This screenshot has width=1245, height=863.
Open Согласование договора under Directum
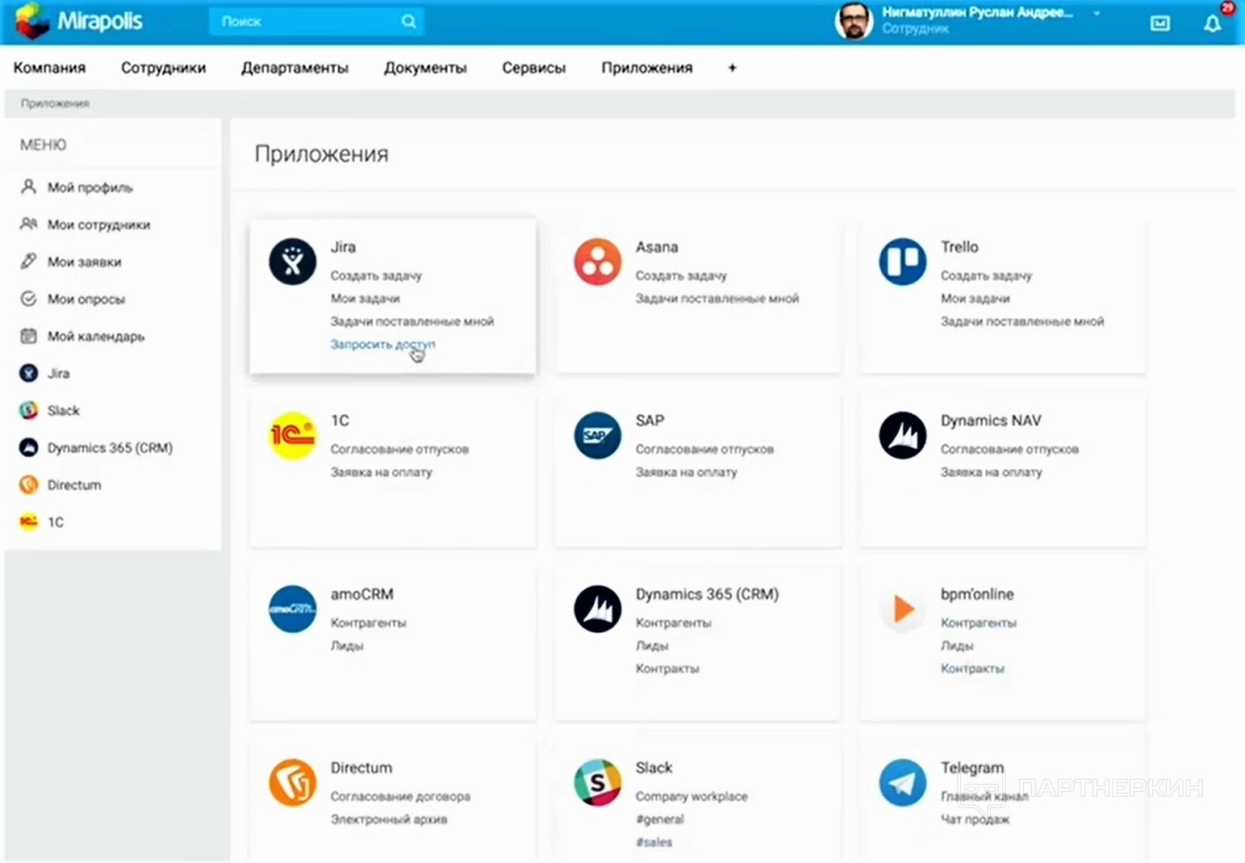(x=400, y=796)
